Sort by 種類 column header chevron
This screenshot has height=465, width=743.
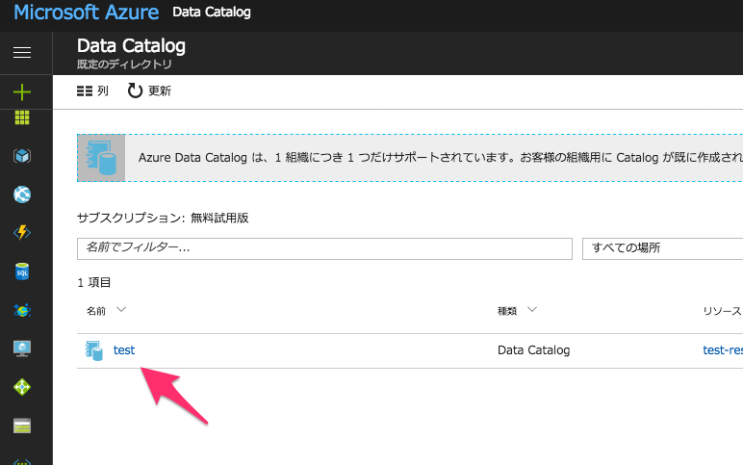pyautogui.click(x=531, y=310)
